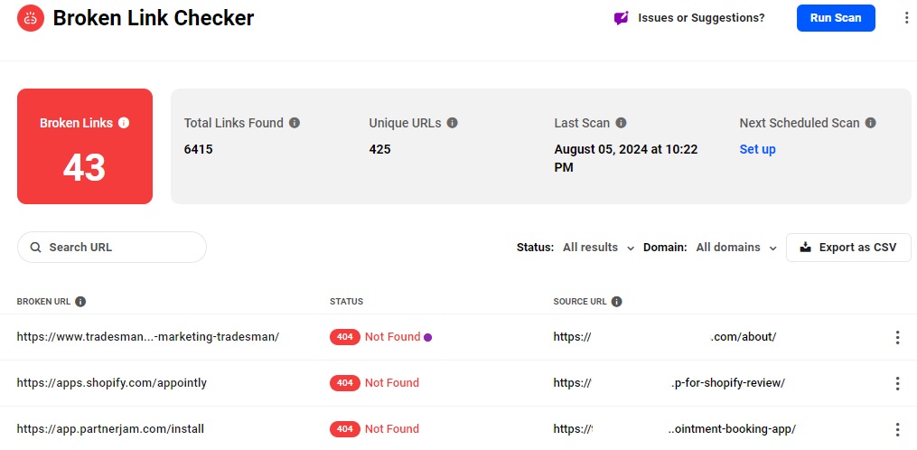Viewport: 917px width, 450px height.
Task: Click info icon beside Next Scheduled Scan
Action: coord(869,123)
